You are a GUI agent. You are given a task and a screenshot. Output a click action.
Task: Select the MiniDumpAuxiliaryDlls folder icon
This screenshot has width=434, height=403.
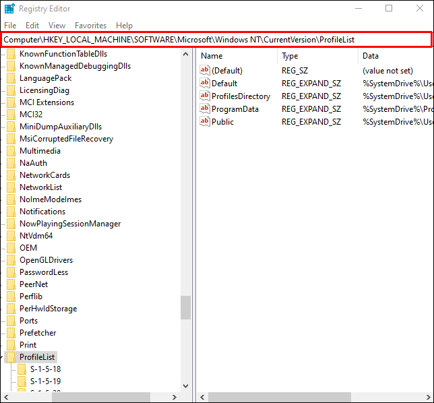tap(11, 127)
